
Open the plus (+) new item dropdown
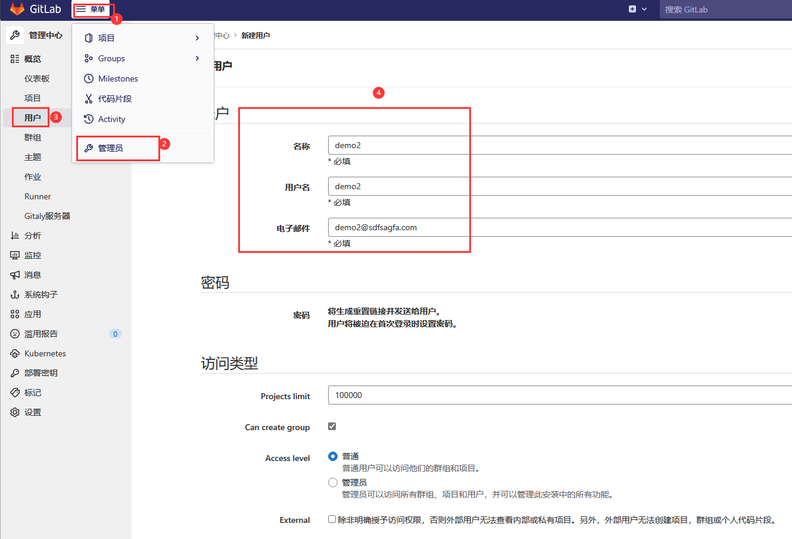pyautogui.click(x=631, y=9)
